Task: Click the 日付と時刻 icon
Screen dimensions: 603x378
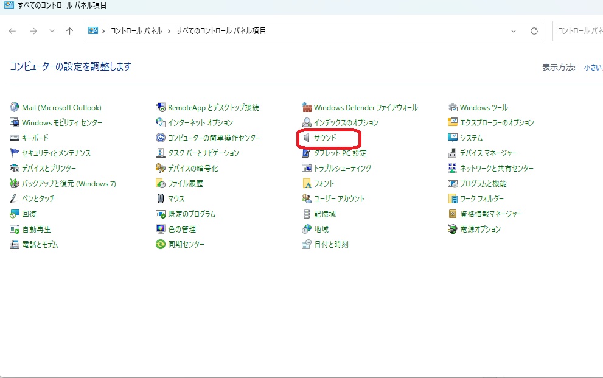Action: 307,245
